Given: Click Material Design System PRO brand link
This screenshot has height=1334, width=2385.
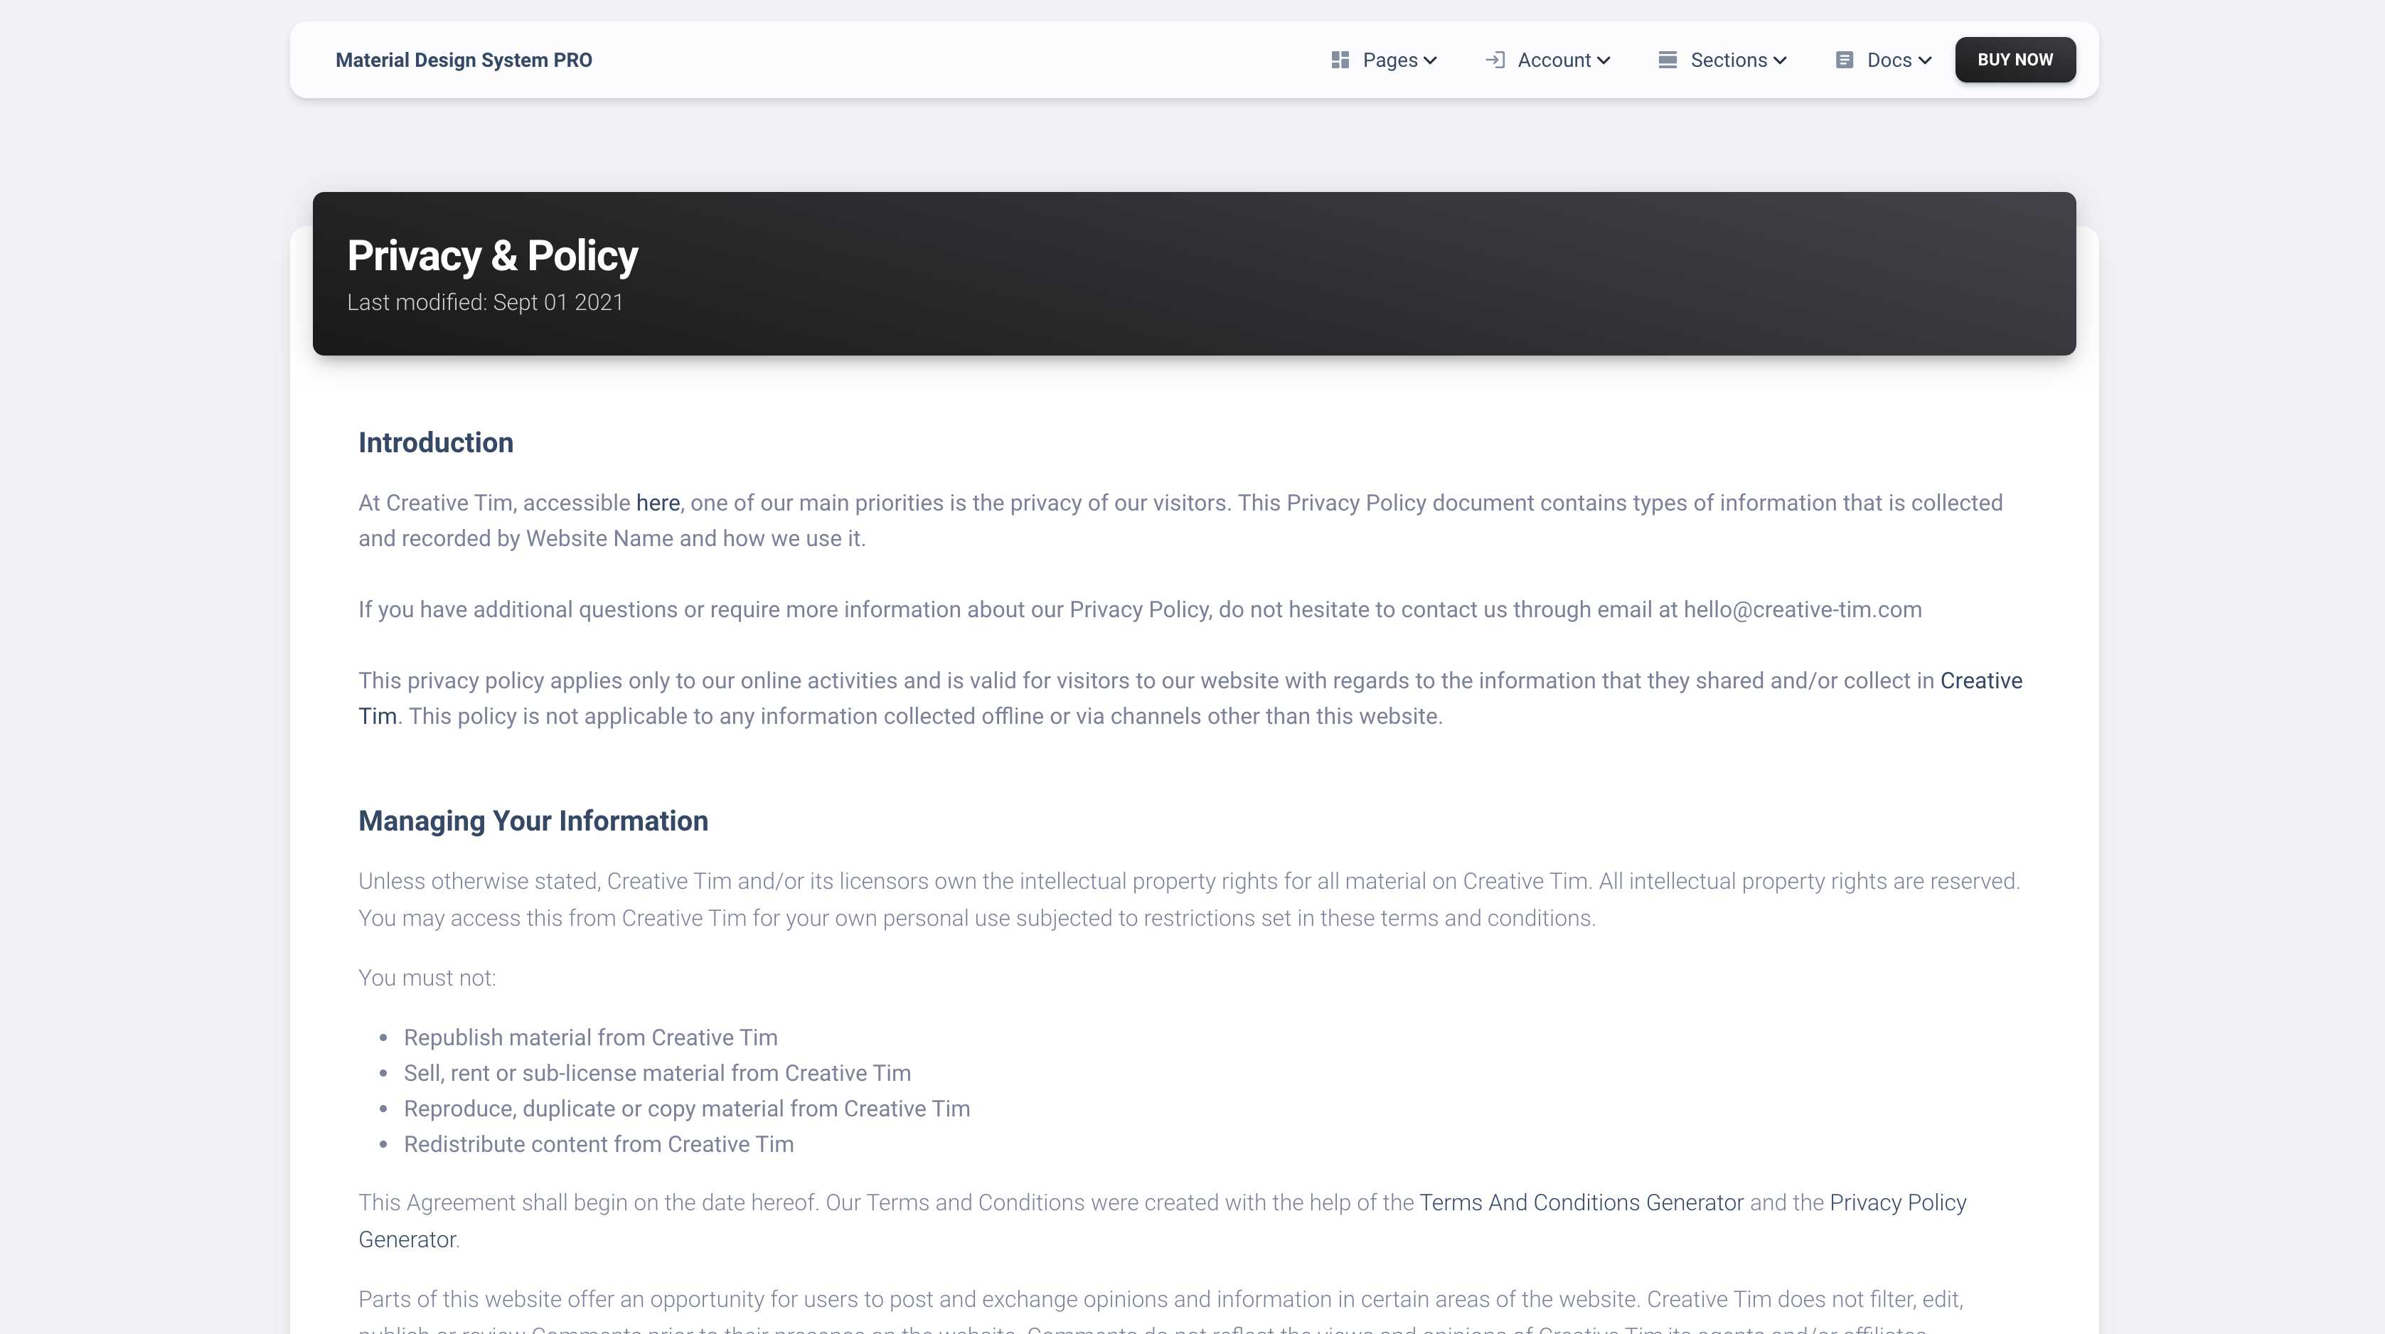Looking at the screenshot, I should [464, 60].
